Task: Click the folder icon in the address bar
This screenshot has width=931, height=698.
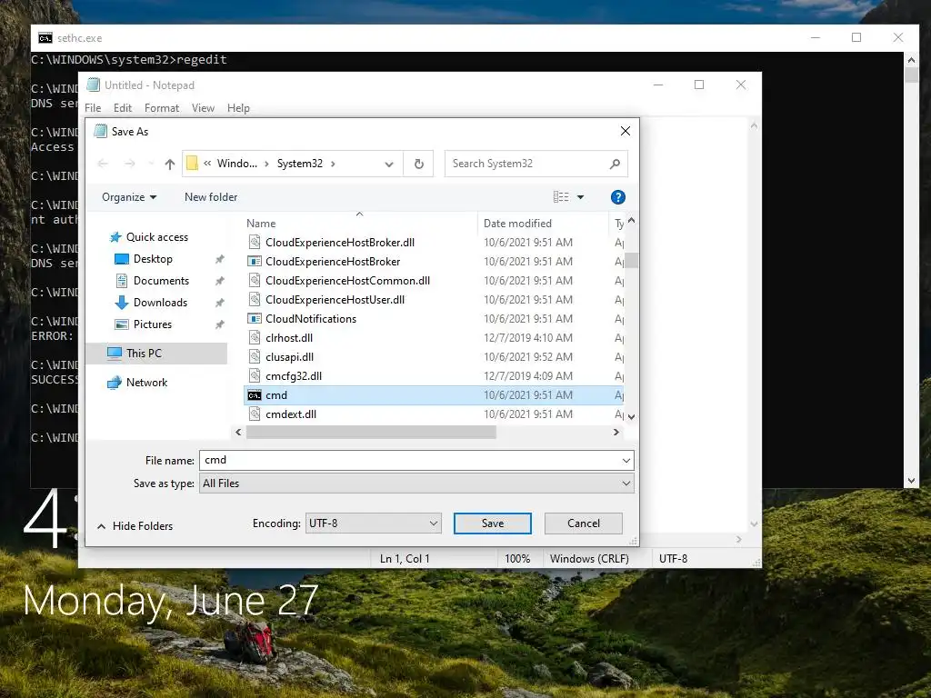Action: [x=193, y=164]
